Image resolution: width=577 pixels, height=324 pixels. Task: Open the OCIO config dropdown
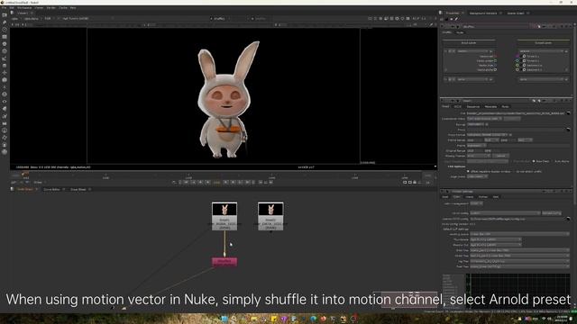pyautogui.click(x=505, y=213)
